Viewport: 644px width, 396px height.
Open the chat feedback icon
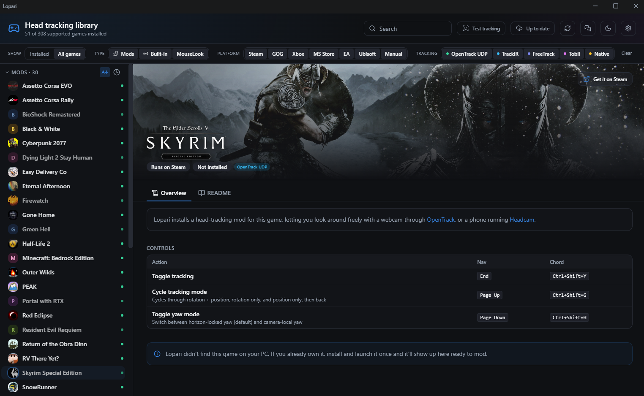click(588, 28)
